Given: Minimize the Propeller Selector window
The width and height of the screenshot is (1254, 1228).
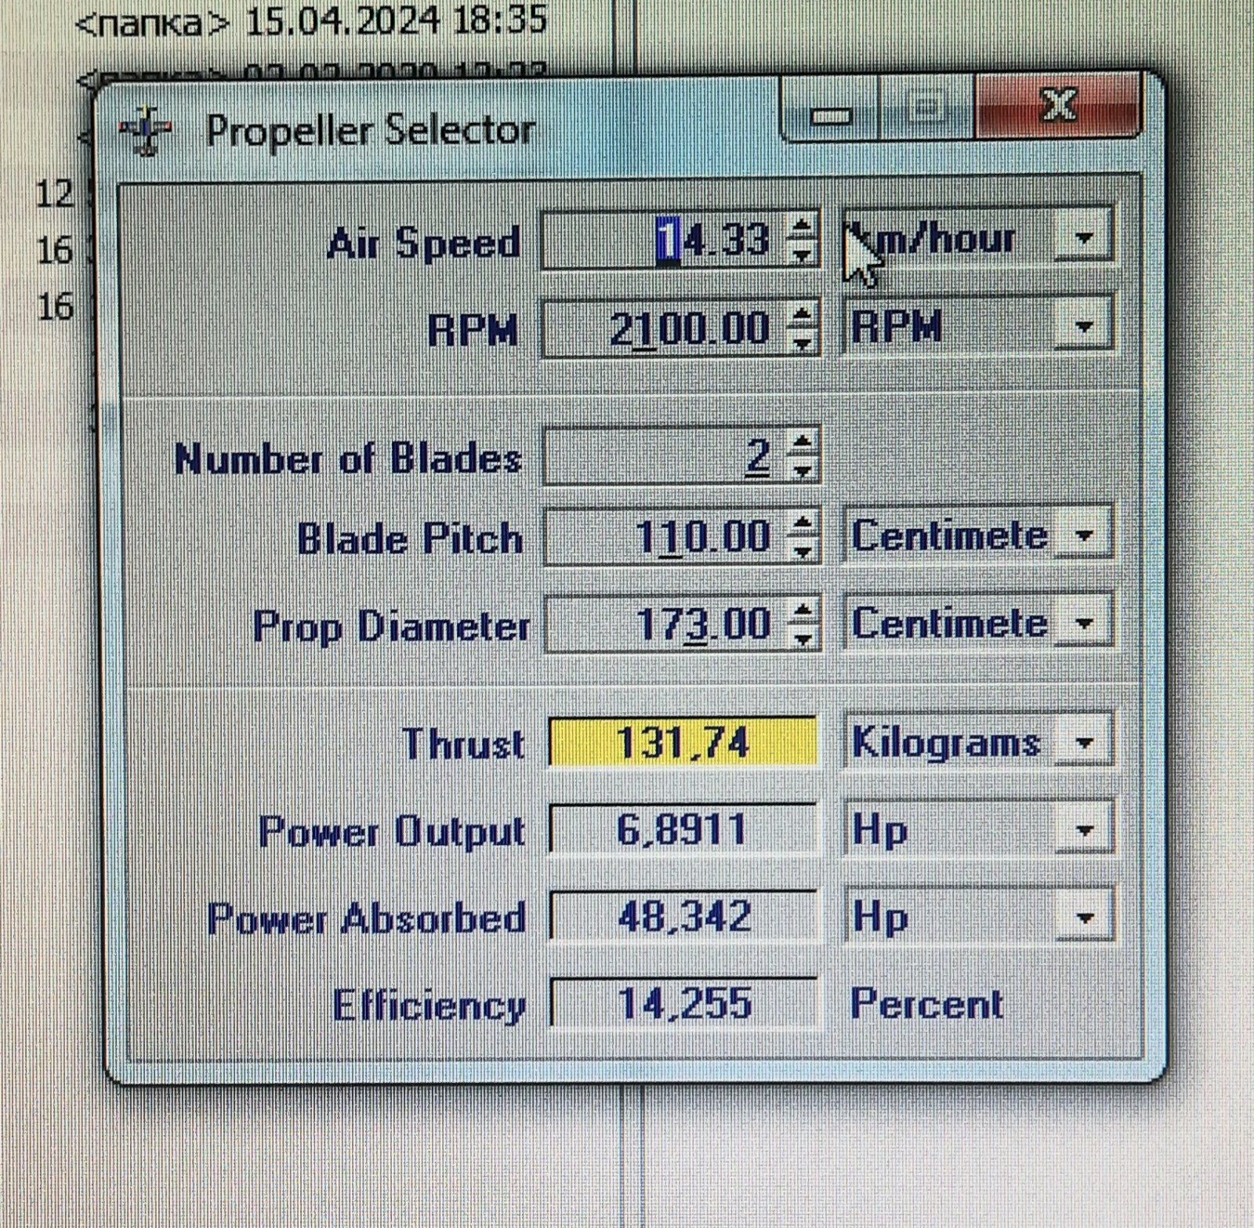Looking at the screenshot, I should (x=831, y=114).
